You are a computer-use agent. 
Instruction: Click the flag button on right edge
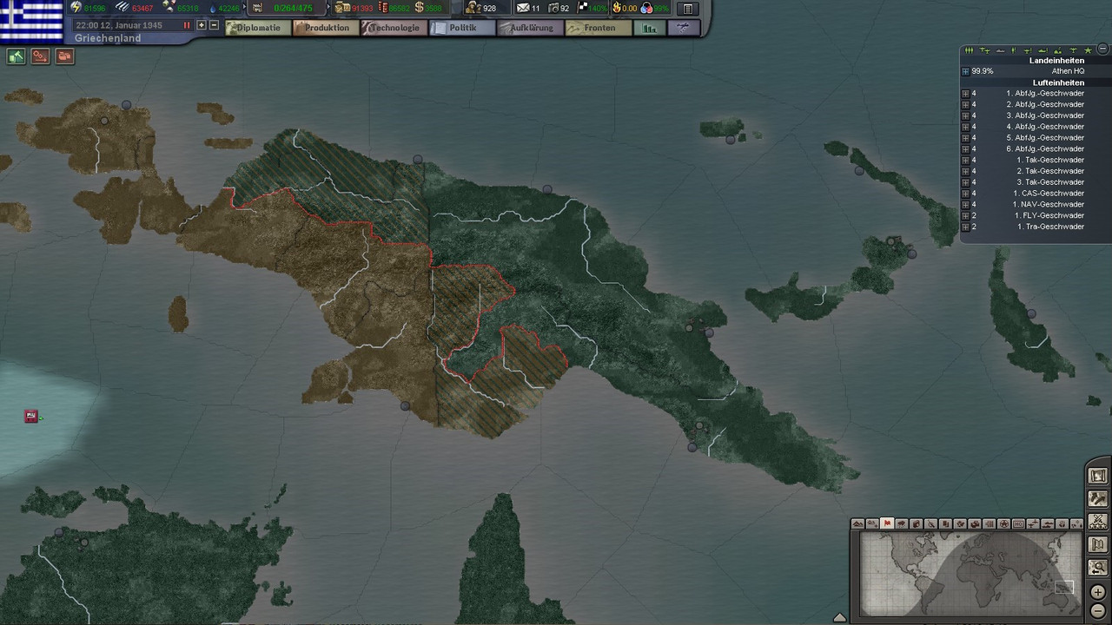pyautogui.click(x=1098, y=544)
